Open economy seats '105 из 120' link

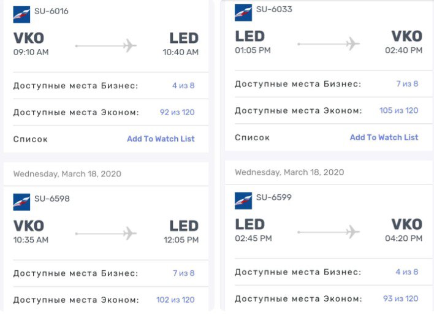tap(398, 110)
